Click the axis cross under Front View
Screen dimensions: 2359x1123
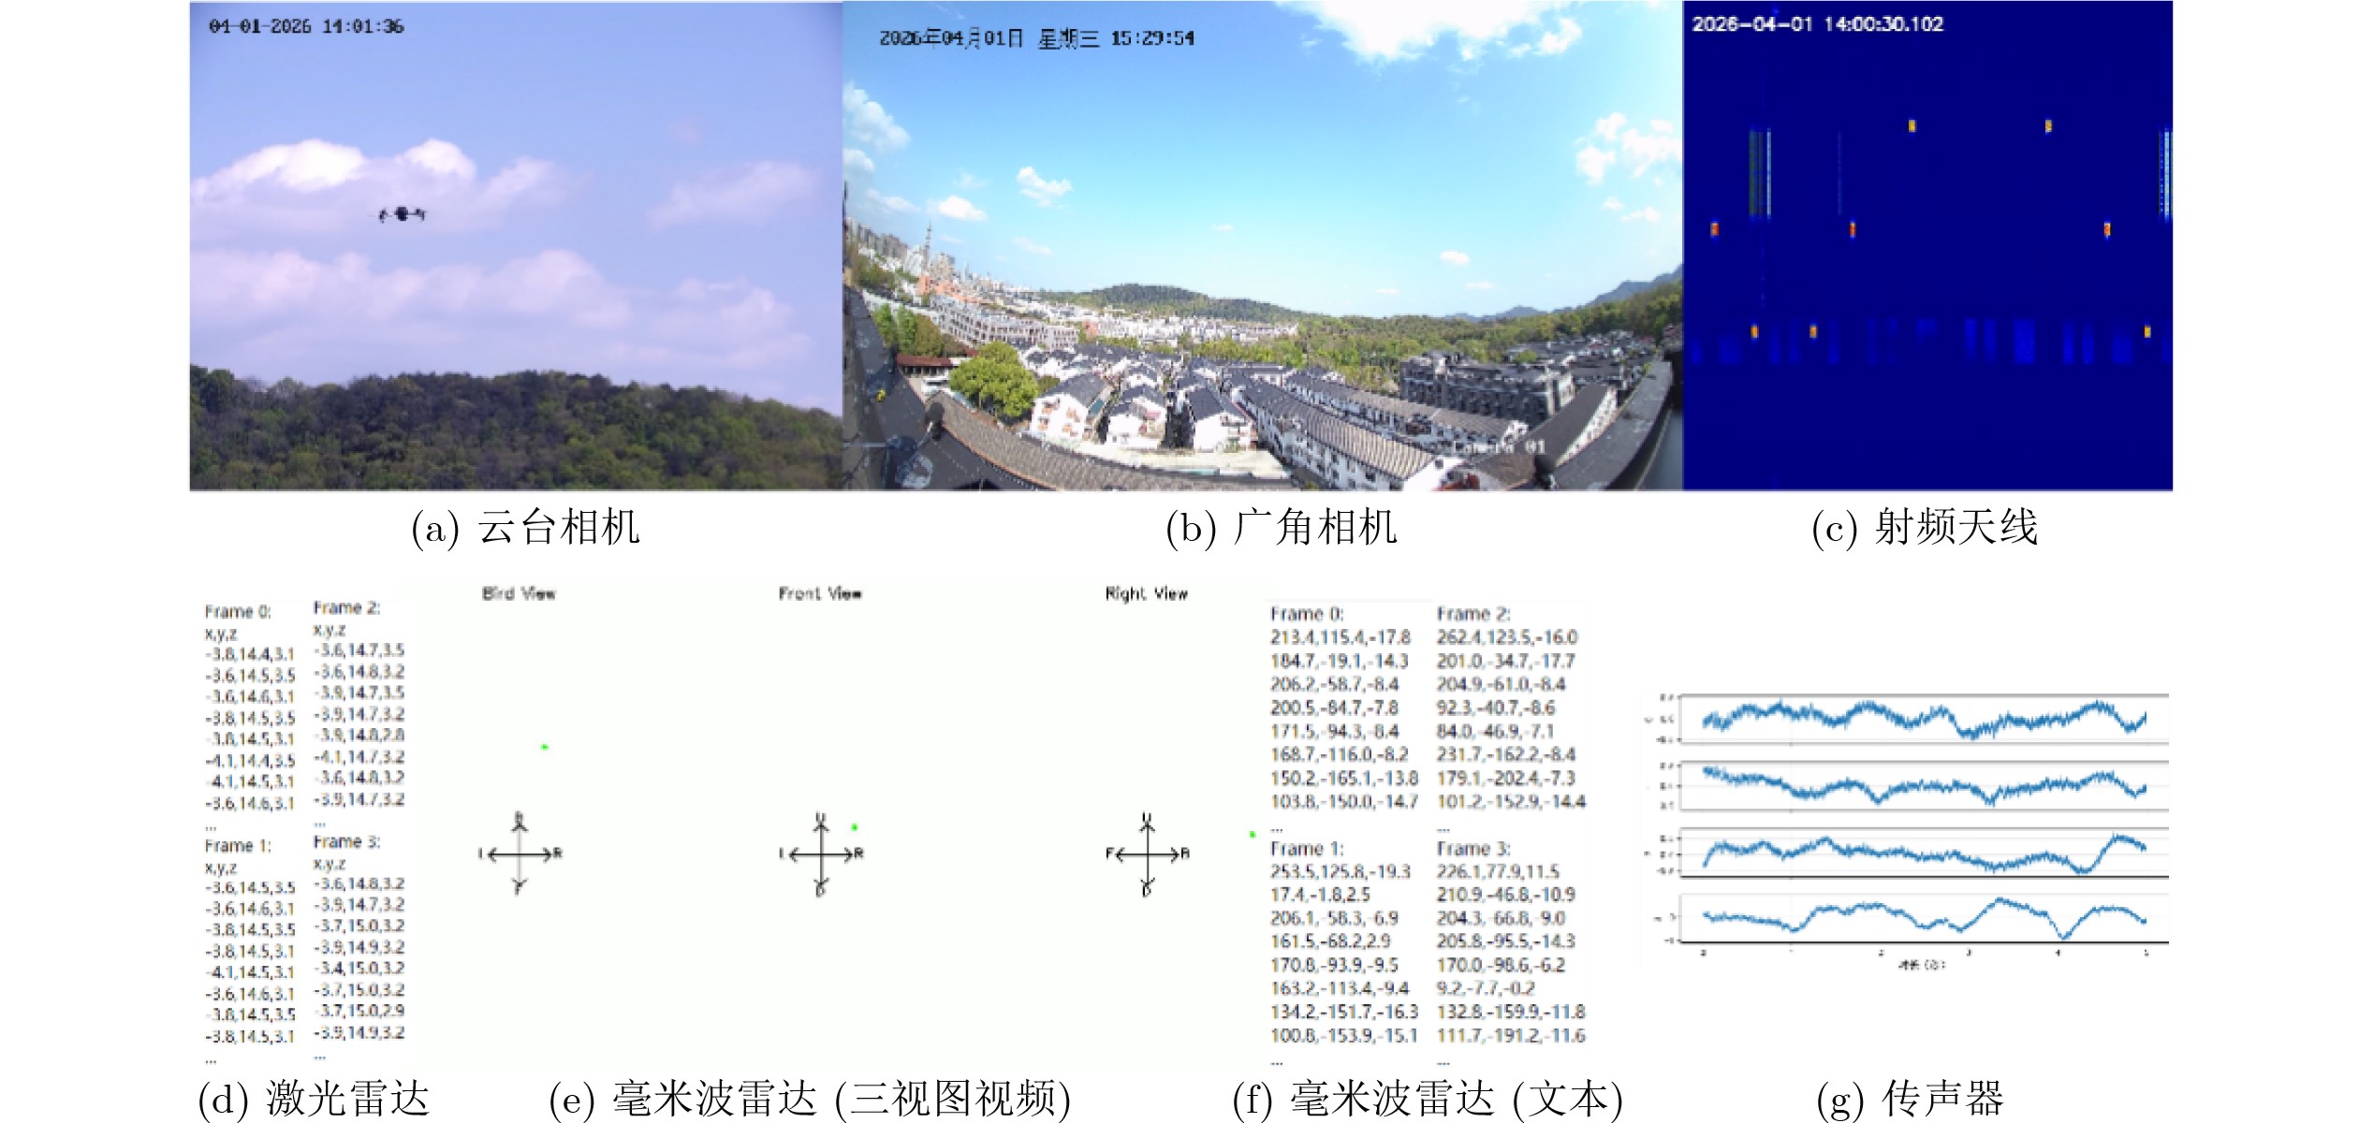(x=821, y=853)
